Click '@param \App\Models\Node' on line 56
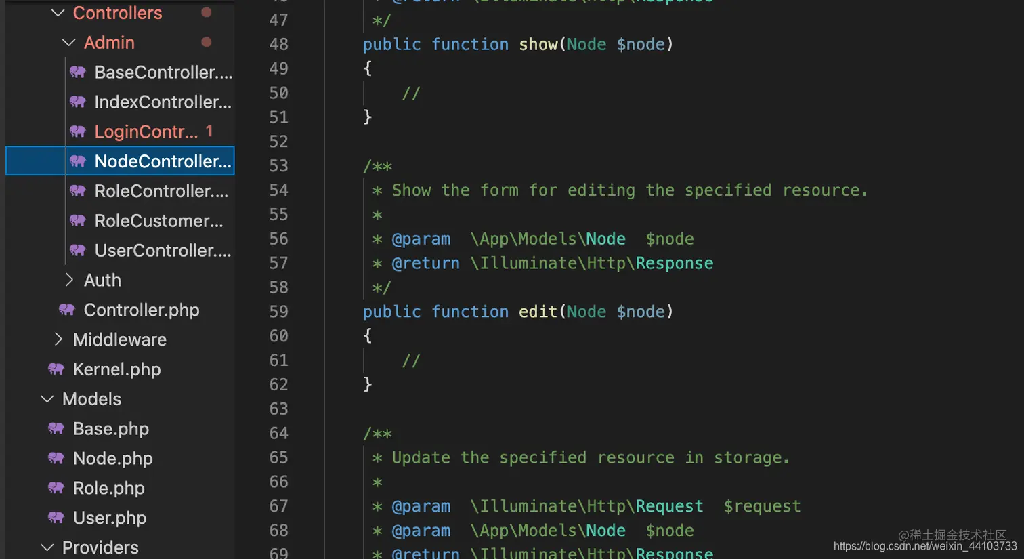1024x559 pixels. click(x=509, y=239)
